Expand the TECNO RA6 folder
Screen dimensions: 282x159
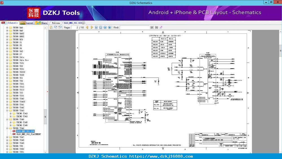pyautogui.click(x=7, y=28)
